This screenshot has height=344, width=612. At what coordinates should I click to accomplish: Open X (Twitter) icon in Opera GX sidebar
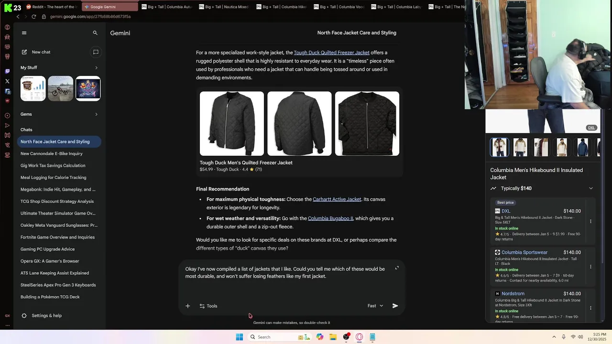(7, 81)
